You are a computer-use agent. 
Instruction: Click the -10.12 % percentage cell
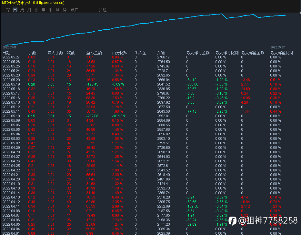click(119, 116)
